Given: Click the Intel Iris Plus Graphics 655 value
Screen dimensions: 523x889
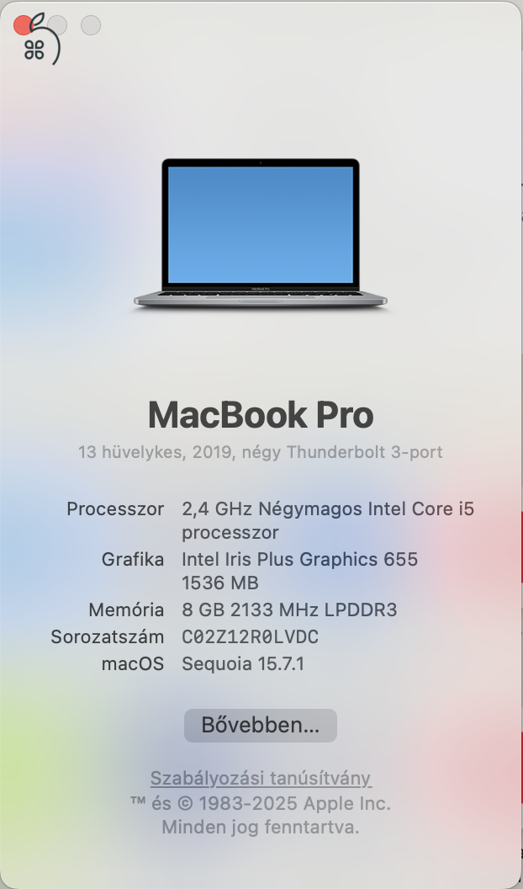Looking at the screenshot, I should tap(299, 559).
